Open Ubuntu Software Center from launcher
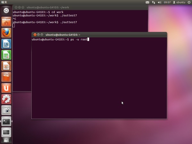192x144 pixels. [x=6, y=77]
